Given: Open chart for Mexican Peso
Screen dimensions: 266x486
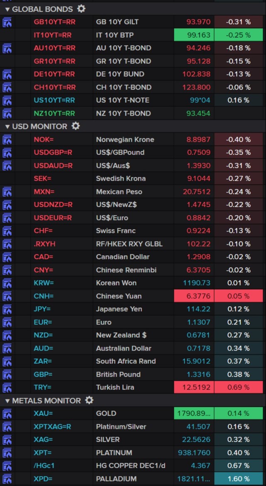Looking at the screenshot, I should coord(6,192).
